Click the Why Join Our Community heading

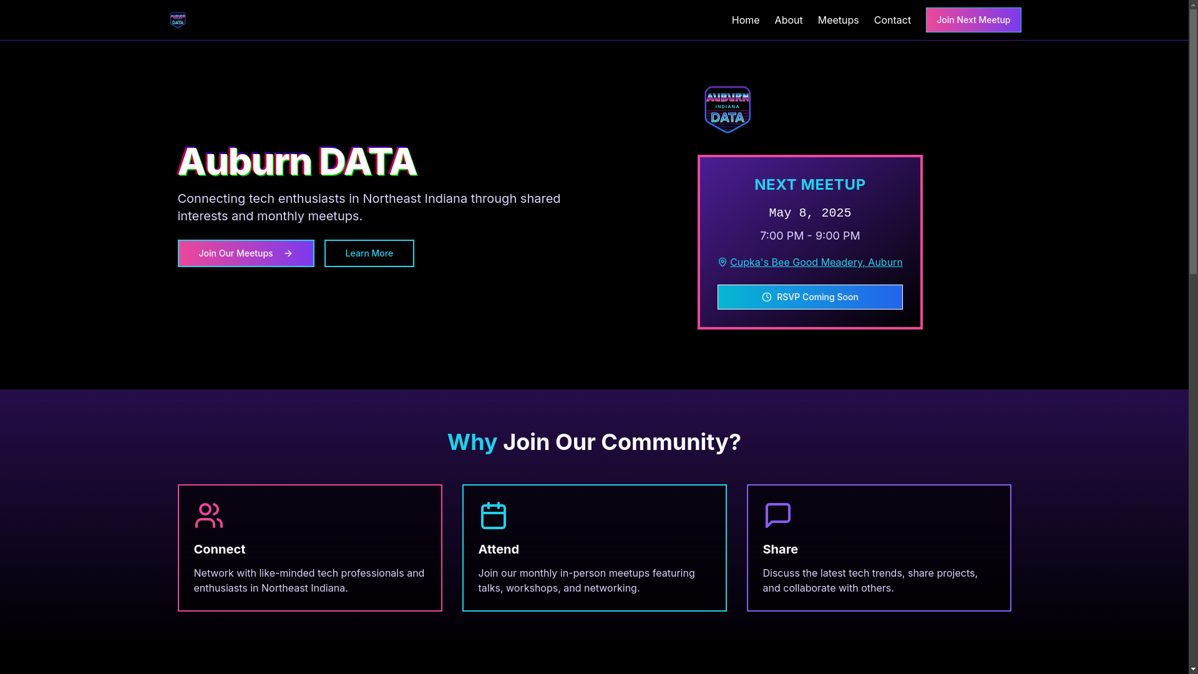(x=594, y=442)
